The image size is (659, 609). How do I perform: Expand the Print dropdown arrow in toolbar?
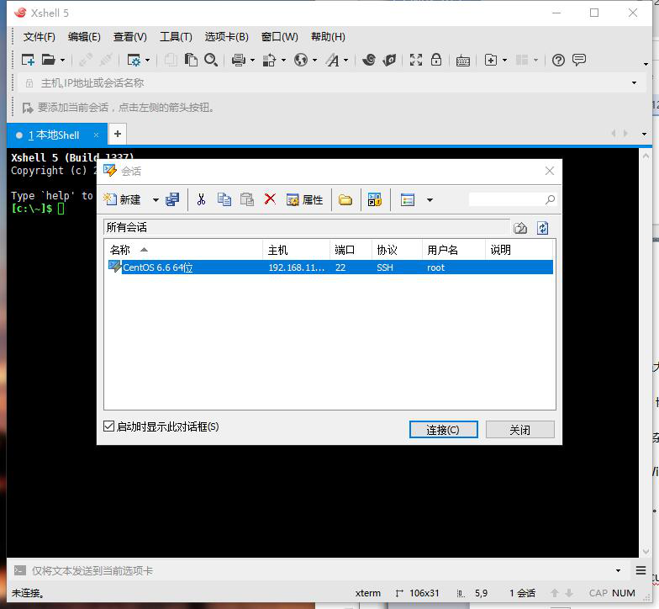252,61
